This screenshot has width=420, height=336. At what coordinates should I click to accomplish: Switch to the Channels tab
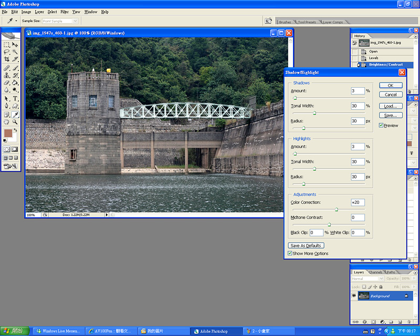375,272
